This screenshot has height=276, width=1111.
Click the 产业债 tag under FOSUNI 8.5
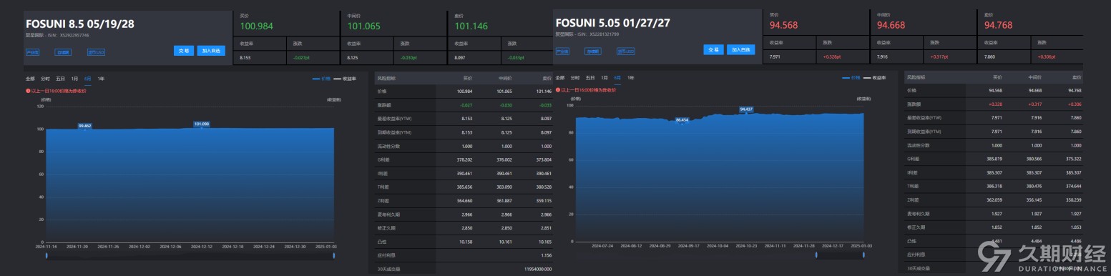(x=32, y=51)
